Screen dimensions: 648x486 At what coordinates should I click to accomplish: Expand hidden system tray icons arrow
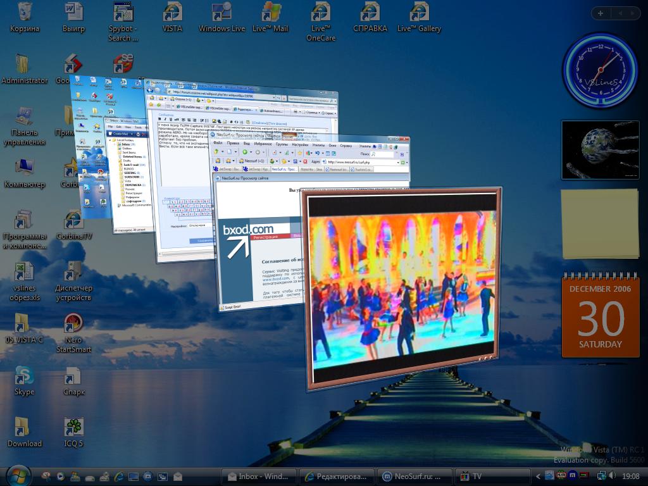[538, 476]
